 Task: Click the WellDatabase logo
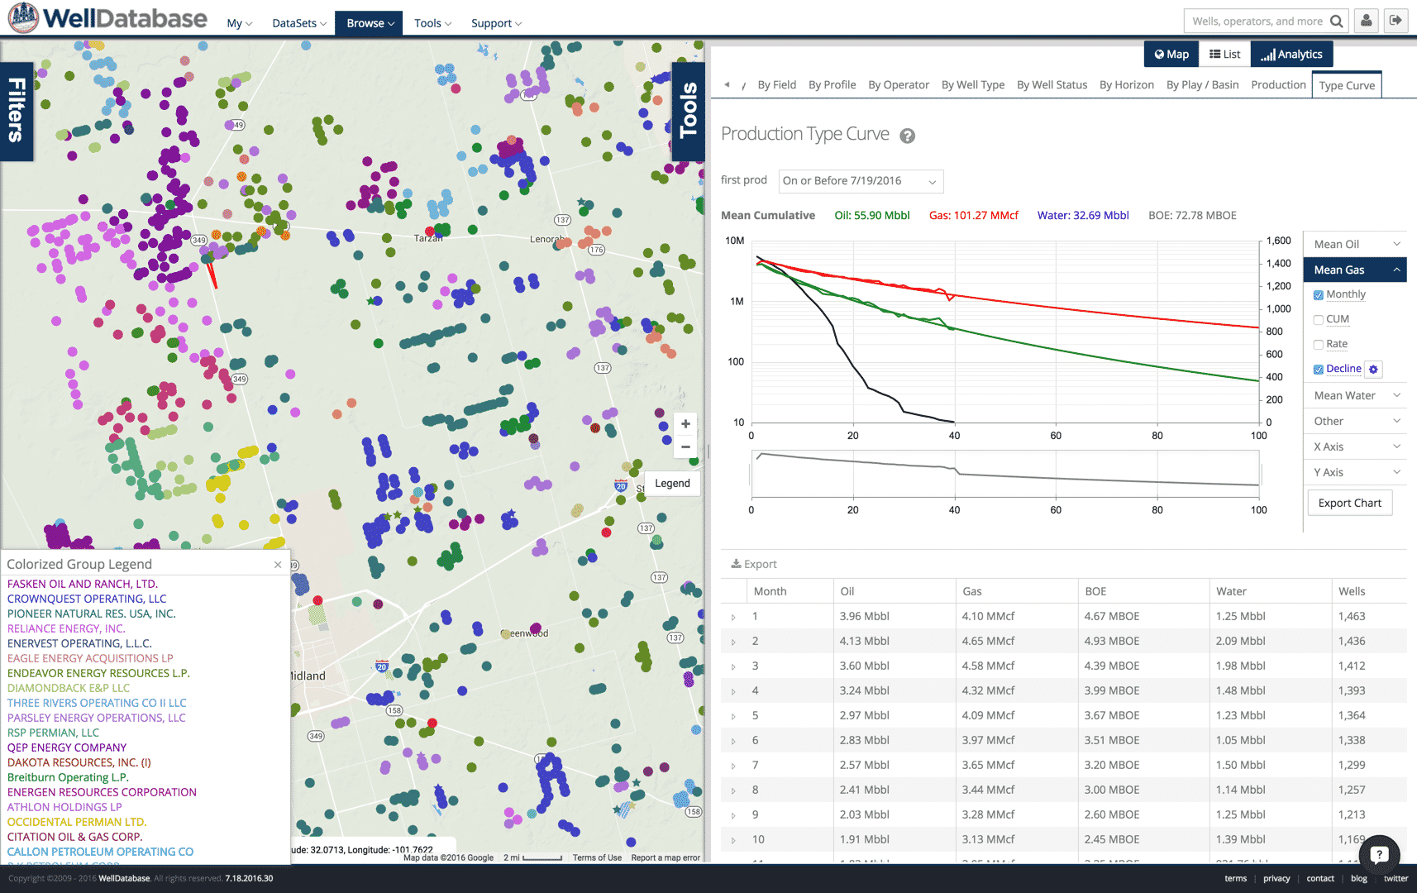107,18
